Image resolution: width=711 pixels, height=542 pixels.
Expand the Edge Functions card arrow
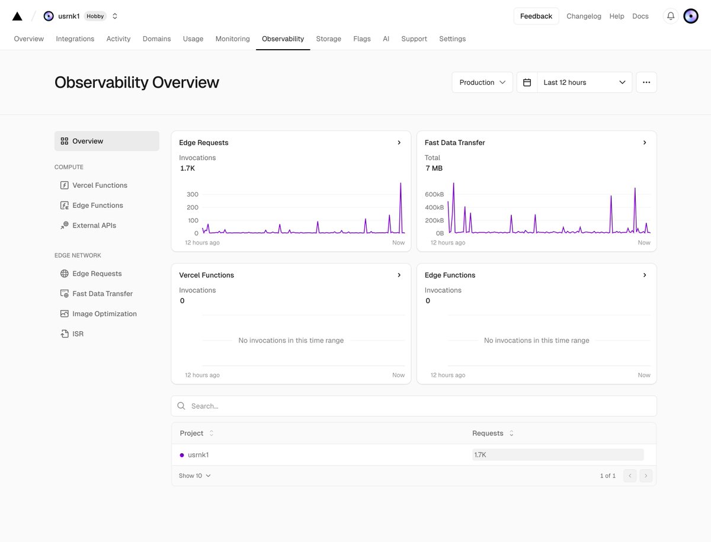click(645, 275)
